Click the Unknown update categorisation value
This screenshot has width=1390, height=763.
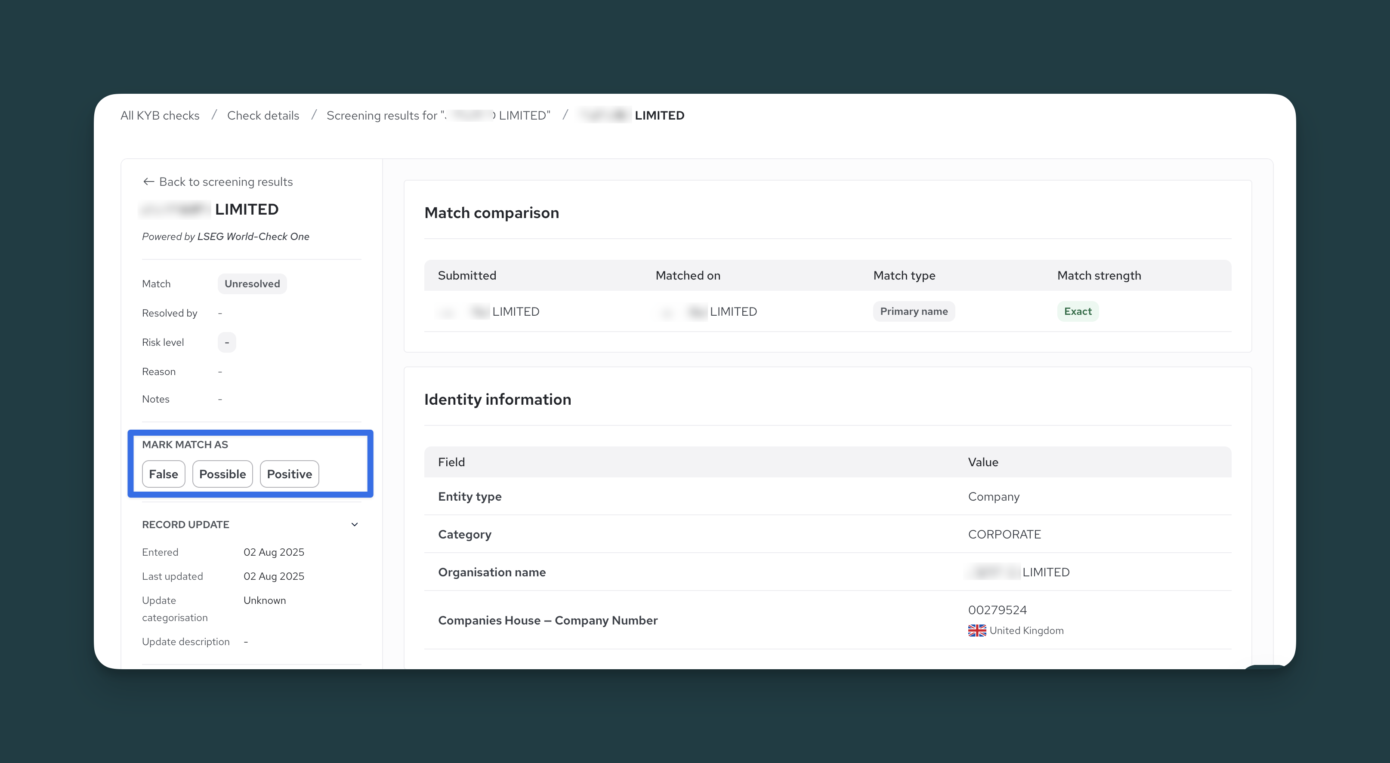pyautogui.click(x=264, y=600)
